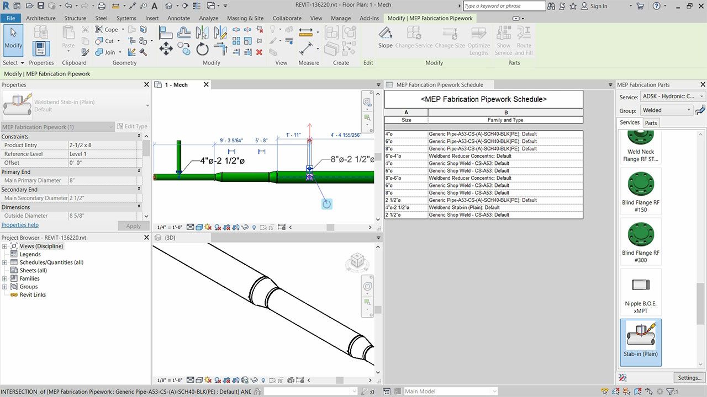Select the Stab-in (Plain) part thumbnail
Viewport: 707px width, 397px height.
[x=641, y=342]
